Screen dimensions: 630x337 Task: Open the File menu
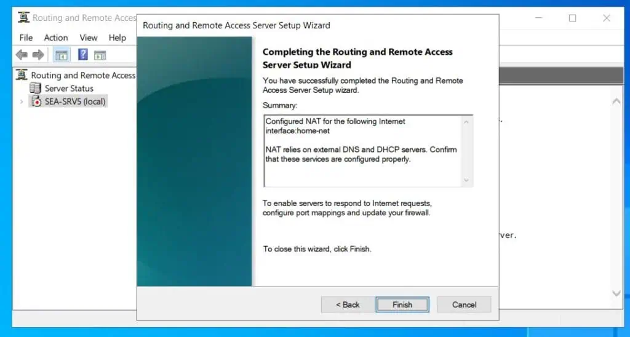click(26, 38)
